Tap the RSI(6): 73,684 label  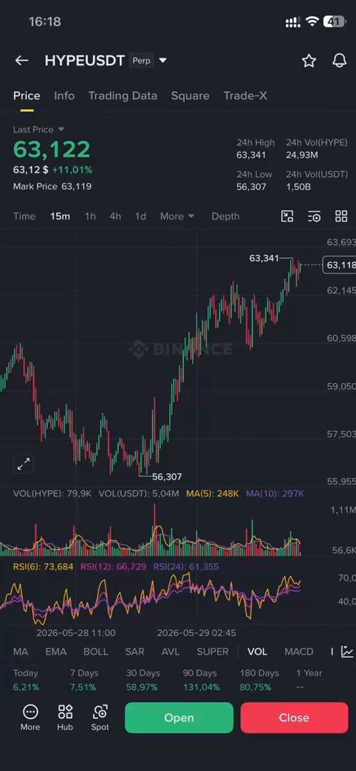click(43, 567)
